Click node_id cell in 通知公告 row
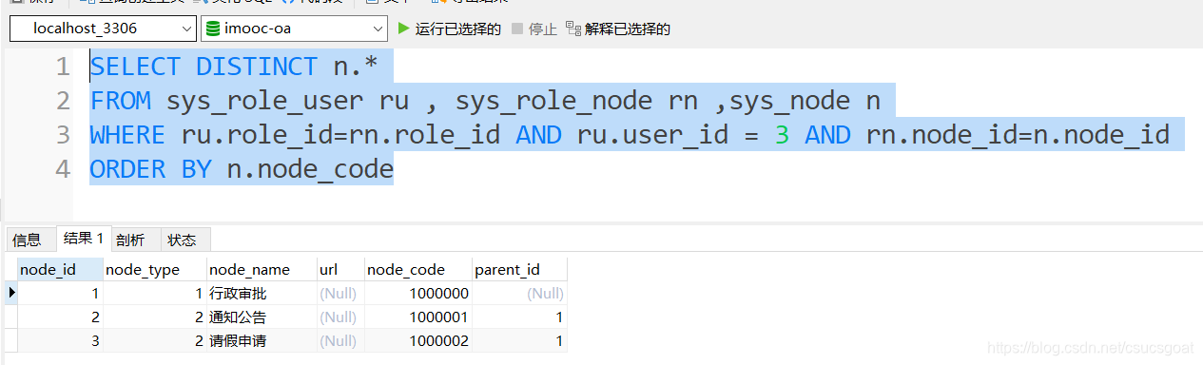 [60, 317]
